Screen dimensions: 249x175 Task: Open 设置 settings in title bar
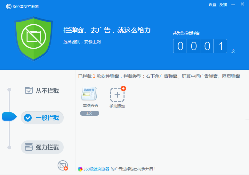[x=213, y=5]
